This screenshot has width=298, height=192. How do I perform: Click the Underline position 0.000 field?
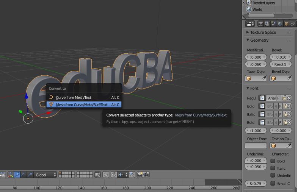pyautogui.click(x=256, y=161)
